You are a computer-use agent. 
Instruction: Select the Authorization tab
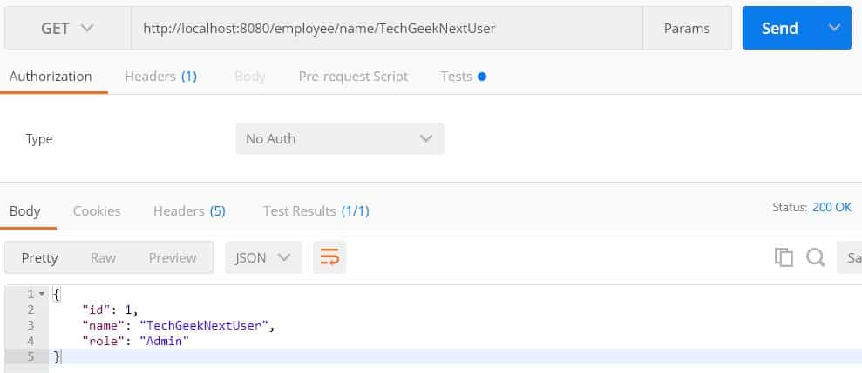(51, 77)
